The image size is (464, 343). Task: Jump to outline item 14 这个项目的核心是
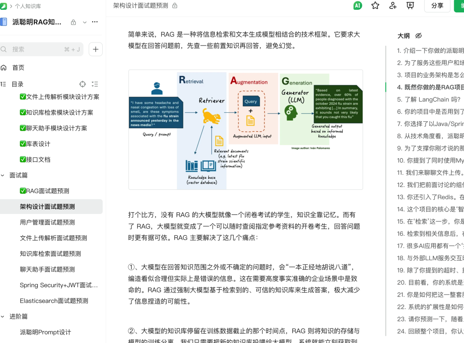coord(430,209)
